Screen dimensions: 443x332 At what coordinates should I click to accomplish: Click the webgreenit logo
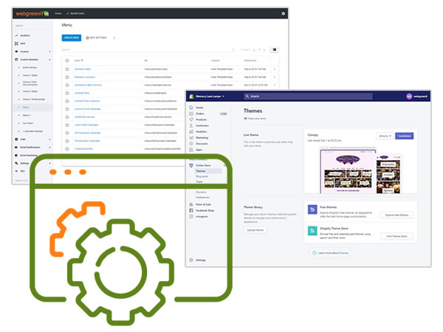click(x=32, y=13)
